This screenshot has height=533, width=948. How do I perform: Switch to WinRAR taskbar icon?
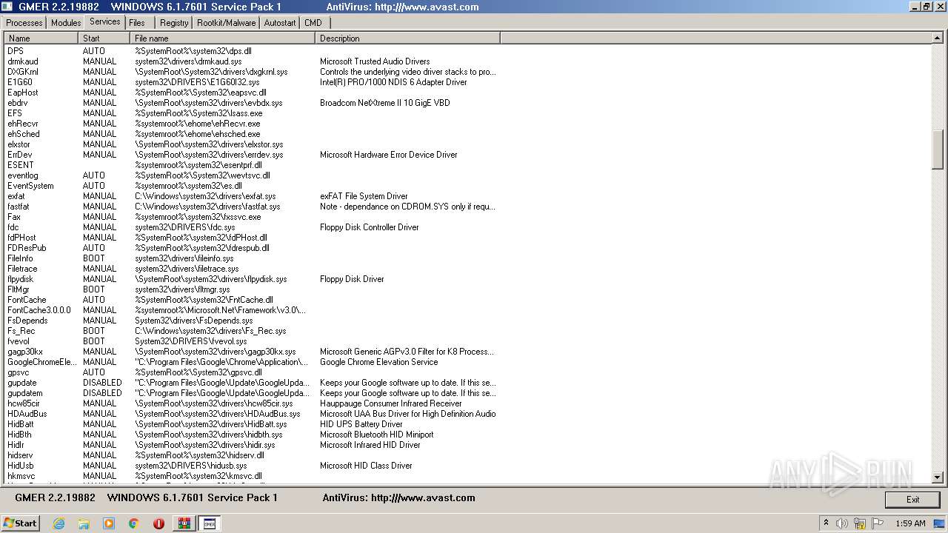184,523
